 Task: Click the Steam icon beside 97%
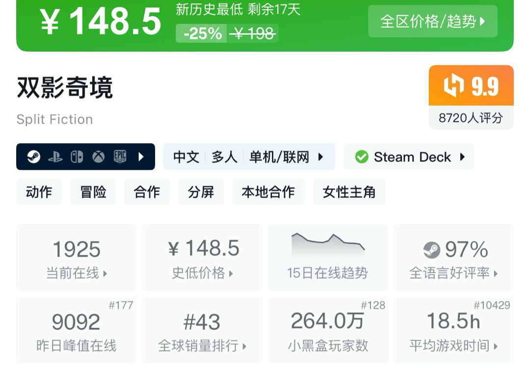pyautogui.click(x=432, y=250)
